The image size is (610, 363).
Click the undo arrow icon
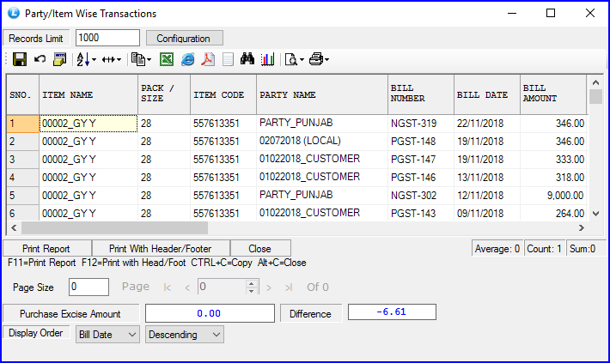pyautogui.click(x=40, y=59)
